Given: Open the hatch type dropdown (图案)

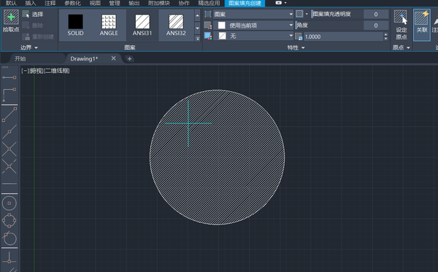Looking at the screenshot, I should click(253, 14).
